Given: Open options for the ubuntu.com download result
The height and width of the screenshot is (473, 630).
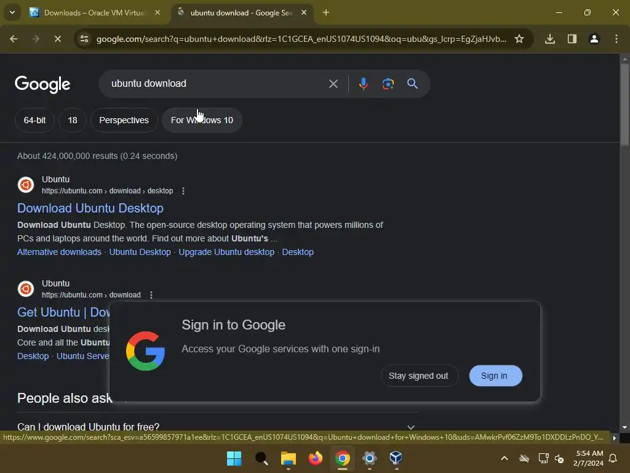Looking at the screenshot, I should point(151,295).
